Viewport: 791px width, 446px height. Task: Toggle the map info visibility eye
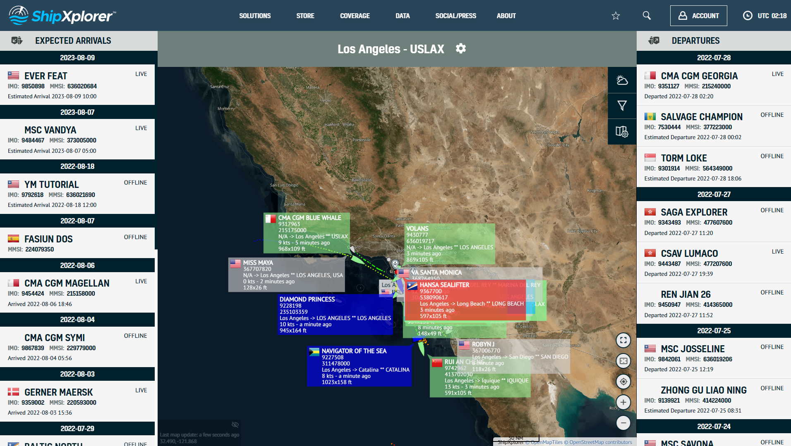(x=235, y=425)
